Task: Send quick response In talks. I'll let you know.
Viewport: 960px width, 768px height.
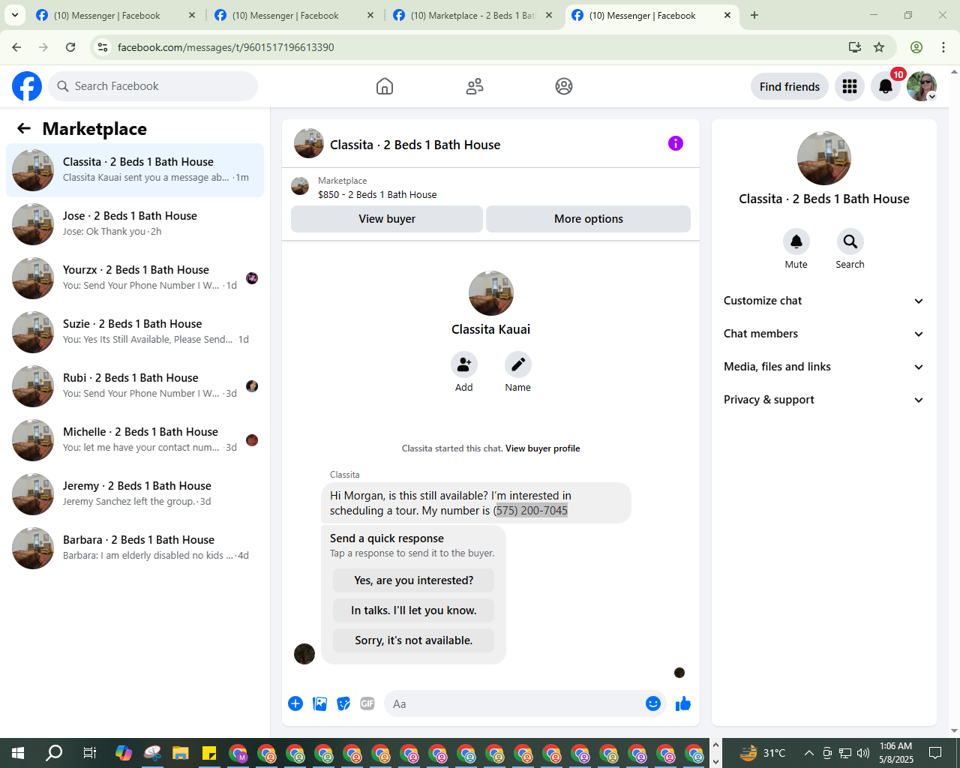Action: tap(414, 610)
